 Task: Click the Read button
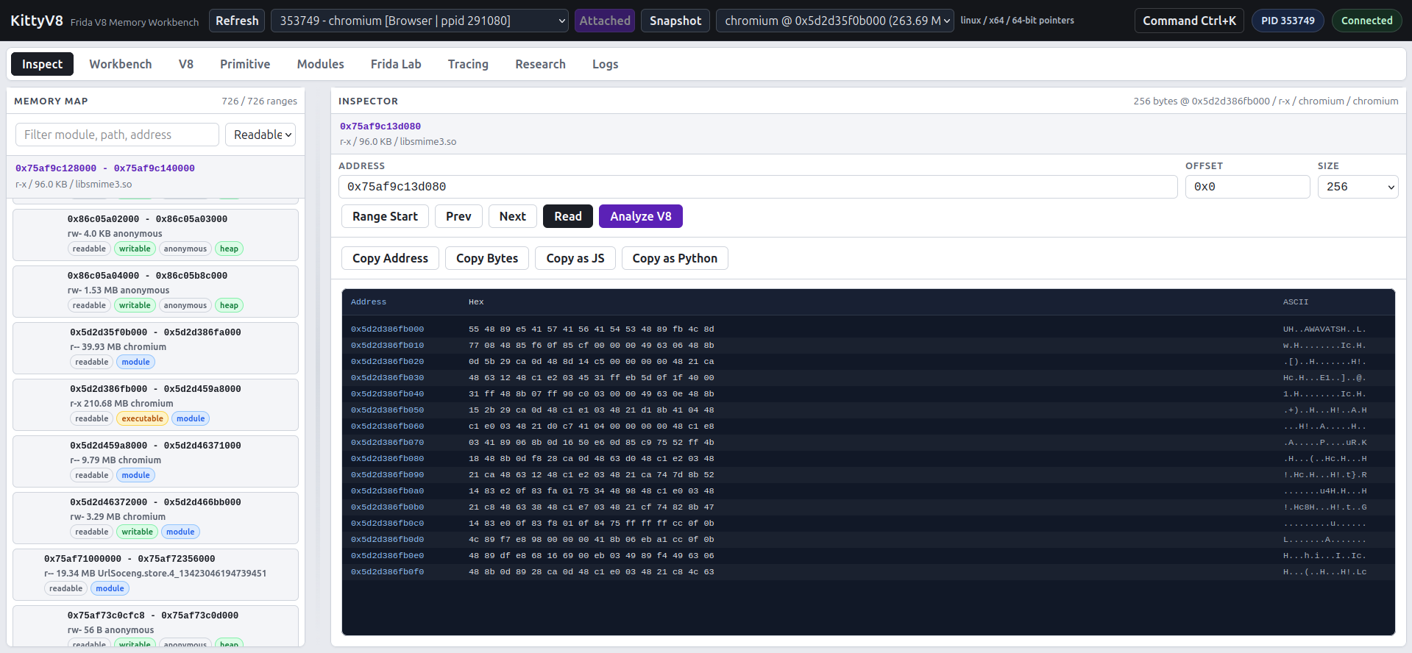(x=568, y=216)
